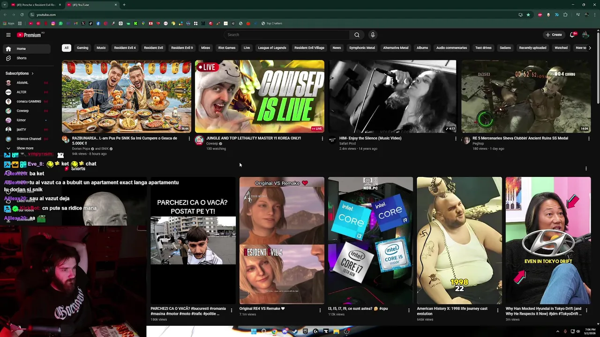600x337 pixels.
Task: Open the browser extensions puzzle icon
Action: 565,15
